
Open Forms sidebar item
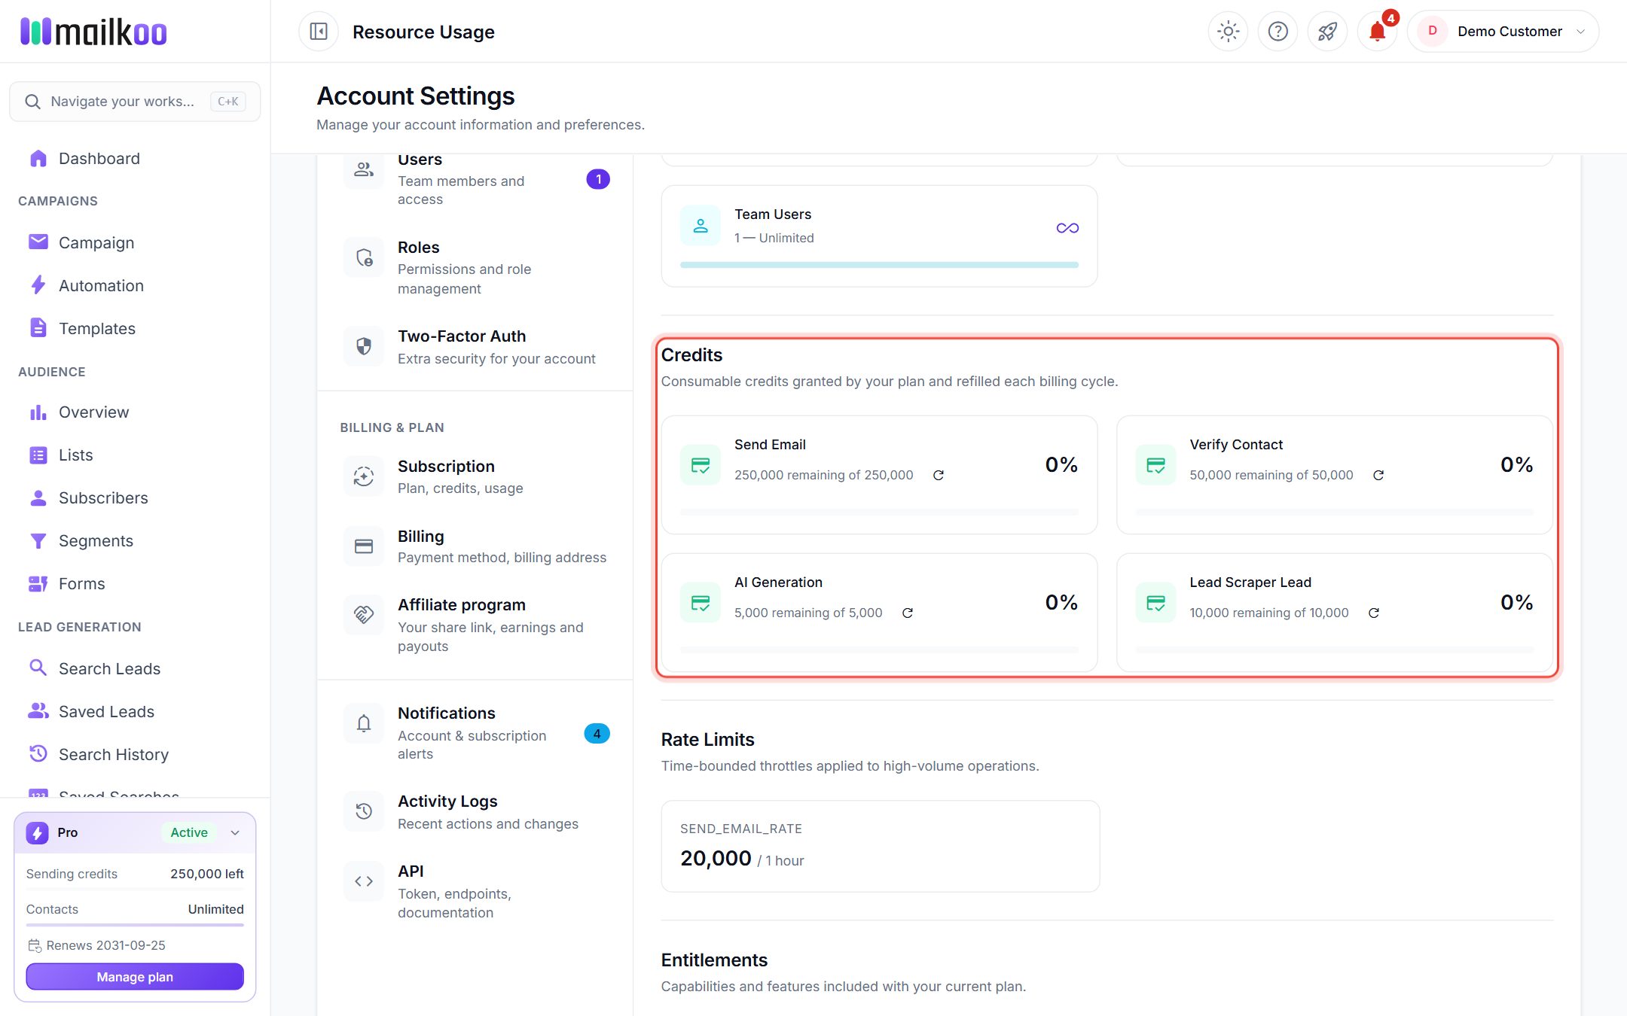[x=136, y=583]
